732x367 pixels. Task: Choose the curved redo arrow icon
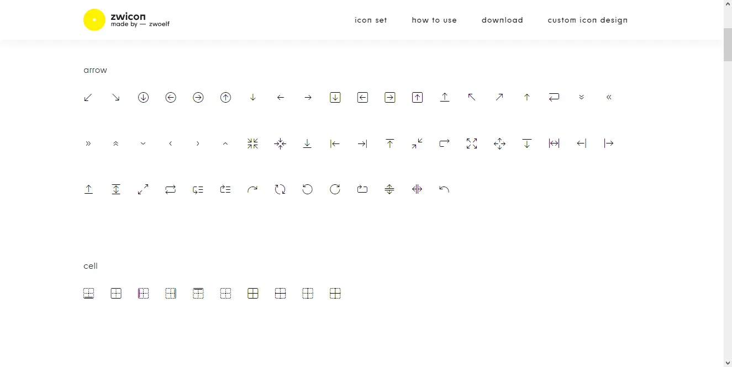[x=253, y=189]
